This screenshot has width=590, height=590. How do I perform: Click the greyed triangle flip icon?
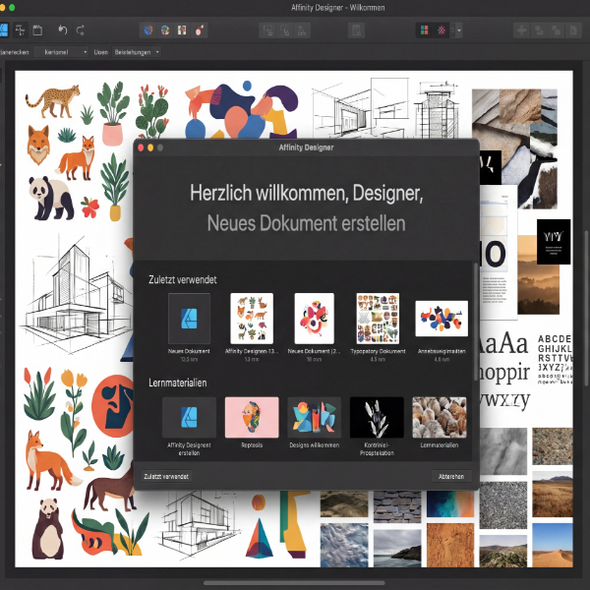[x=302, y=30]
